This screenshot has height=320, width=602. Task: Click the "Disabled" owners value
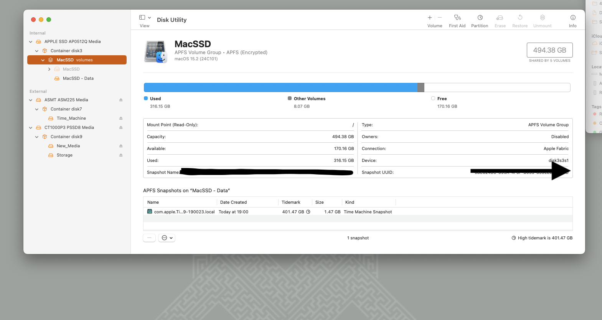560,137
